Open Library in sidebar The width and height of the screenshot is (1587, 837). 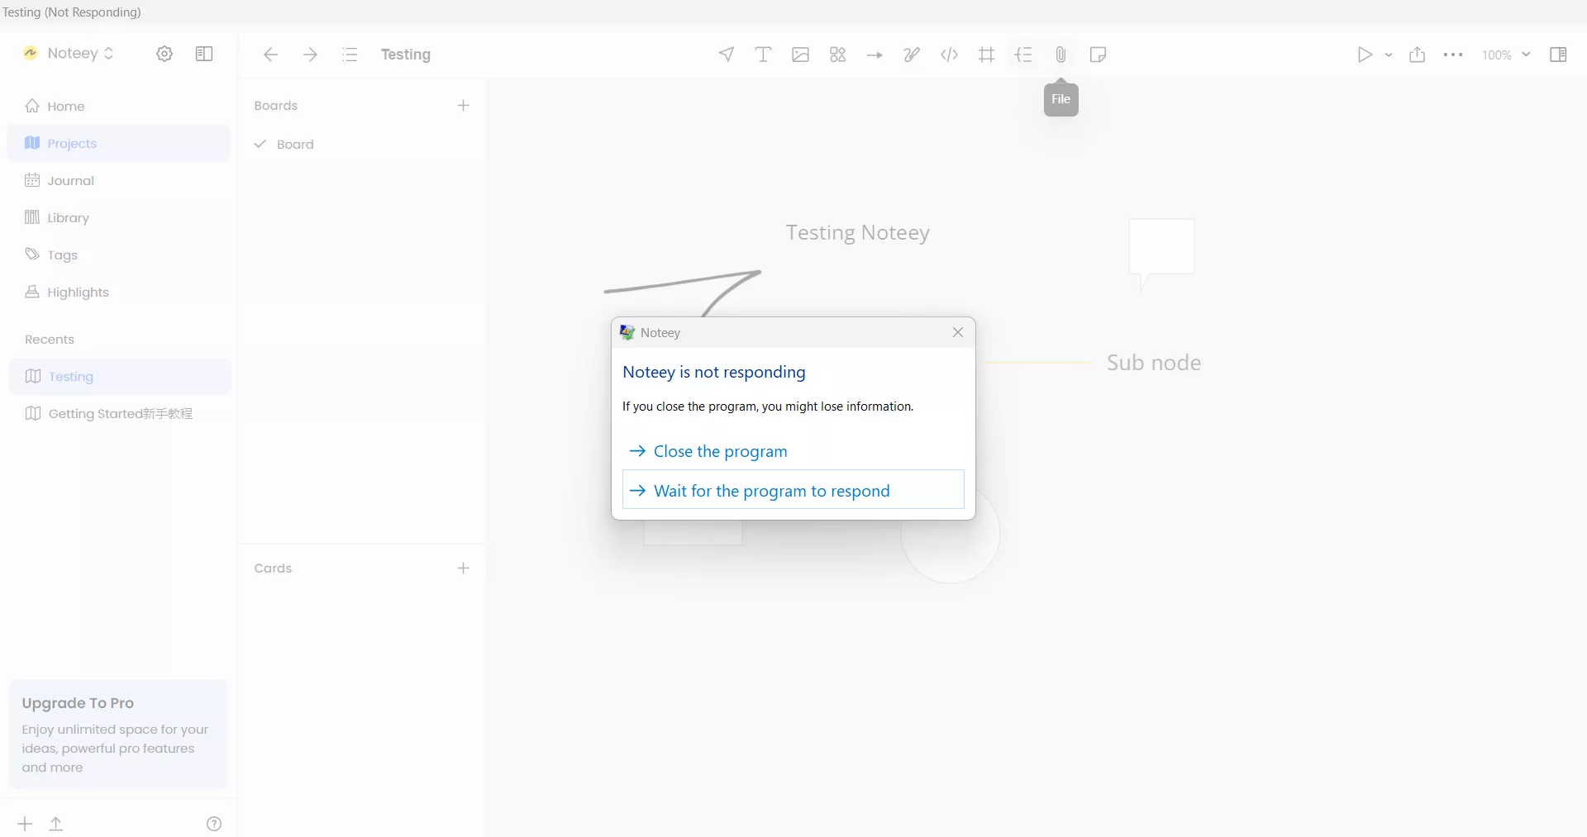[x=118, y=217]
